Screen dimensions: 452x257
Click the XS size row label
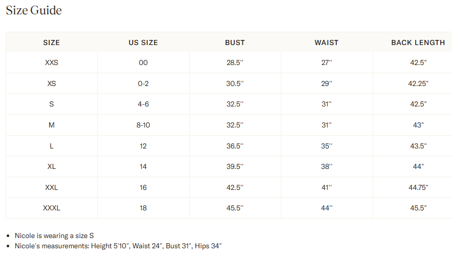tap(51, 83)
